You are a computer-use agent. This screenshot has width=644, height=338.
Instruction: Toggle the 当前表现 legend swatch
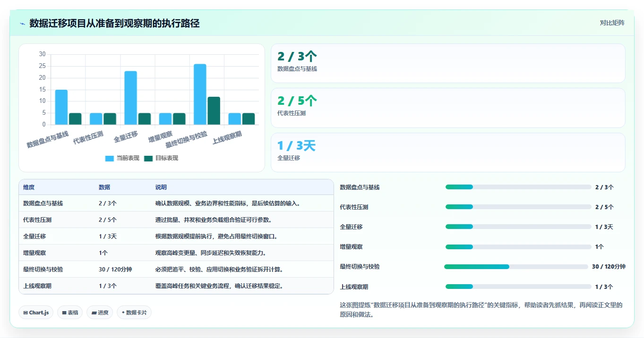(x=110, y=159)
